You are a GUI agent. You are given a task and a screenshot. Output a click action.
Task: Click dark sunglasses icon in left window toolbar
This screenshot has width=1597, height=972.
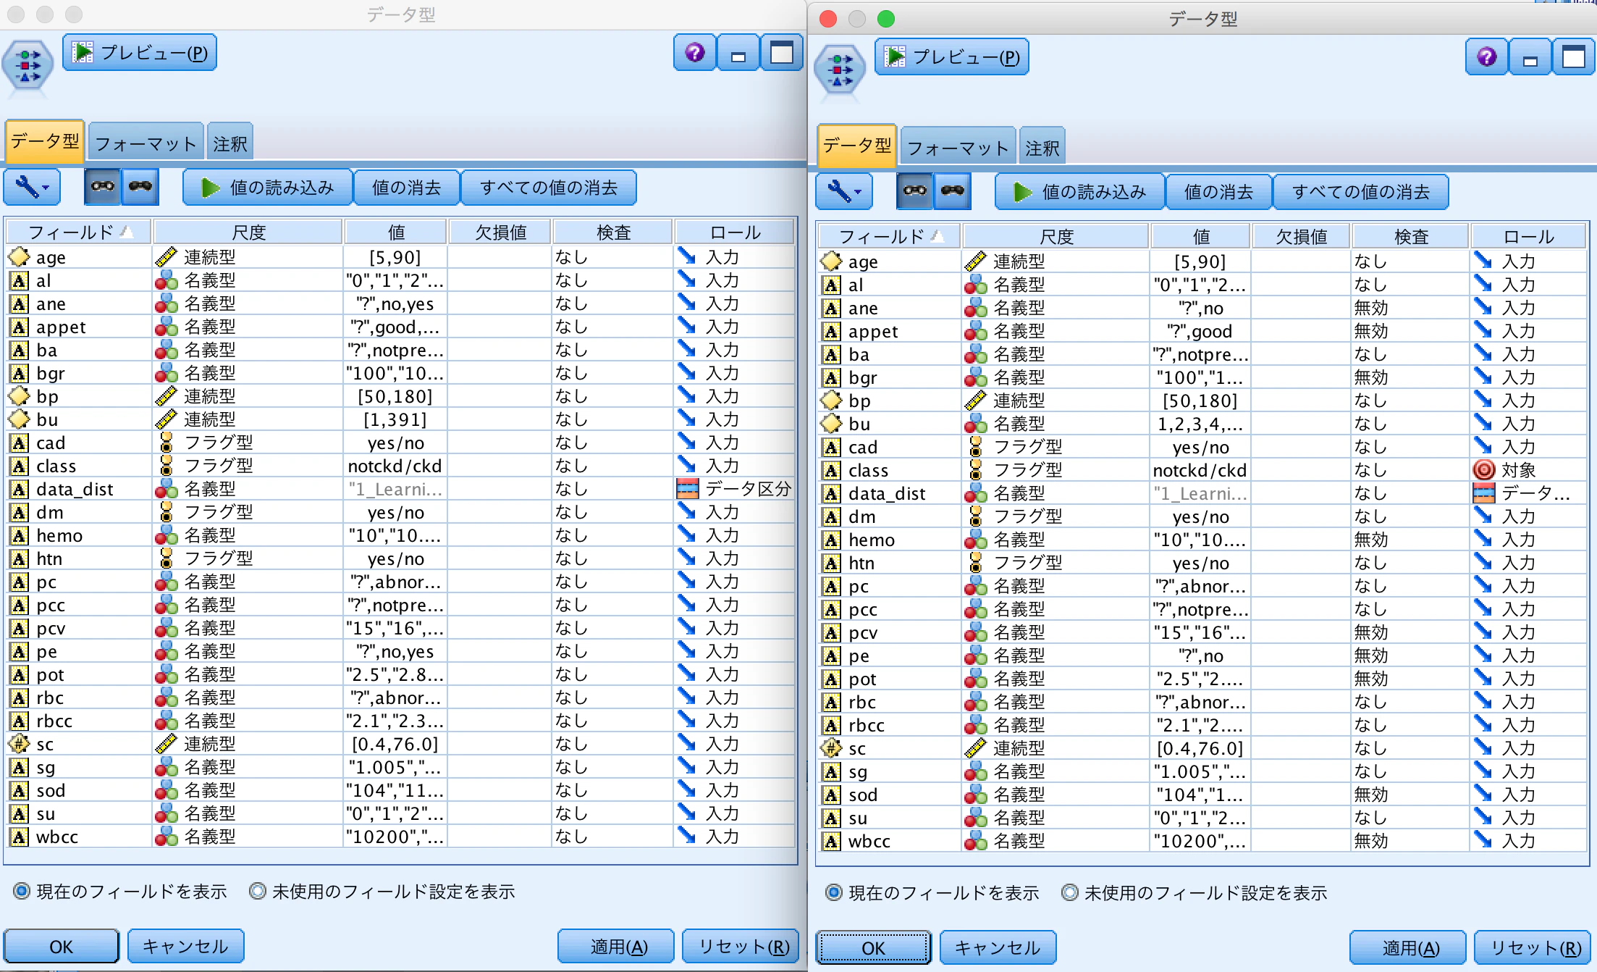click(140, 187)
